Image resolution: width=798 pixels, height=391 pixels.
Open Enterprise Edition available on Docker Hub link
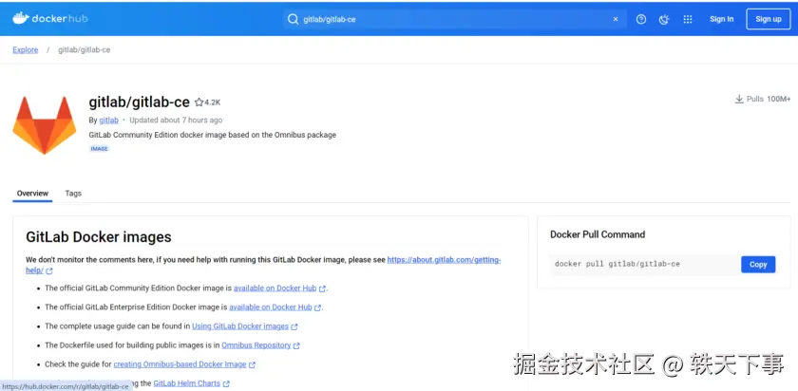click(x=270, y=307)
